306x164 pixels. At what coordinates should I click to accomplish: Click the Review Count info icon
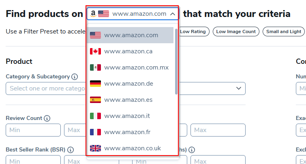47,118
